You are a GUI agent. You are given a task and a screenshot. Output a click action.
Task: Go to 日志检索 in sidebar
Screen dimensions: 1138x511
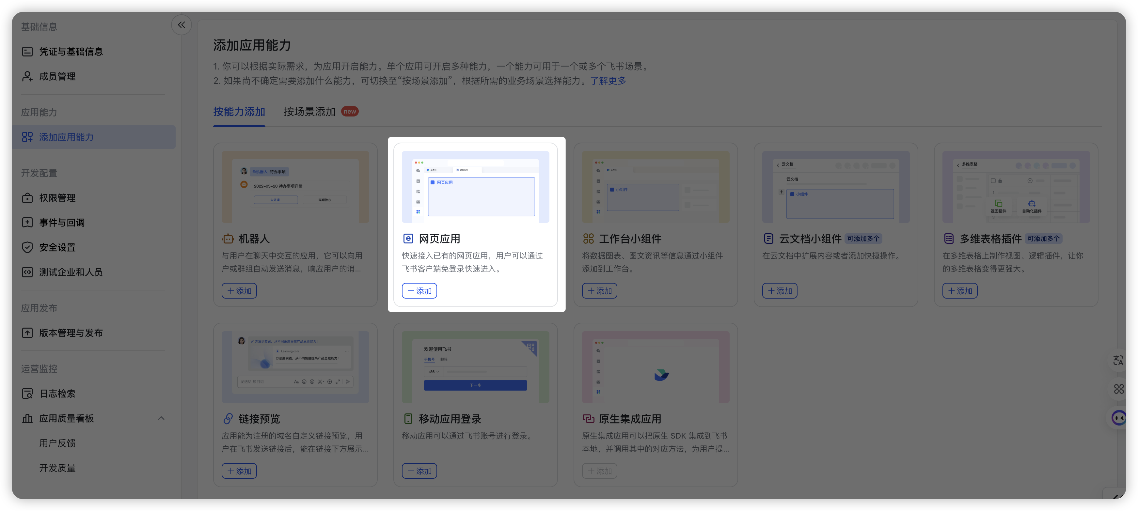(57, 394)
